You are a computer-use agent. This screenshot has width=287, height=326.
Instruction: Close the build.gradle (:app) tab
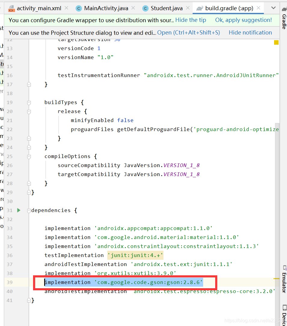pos(258,8)
